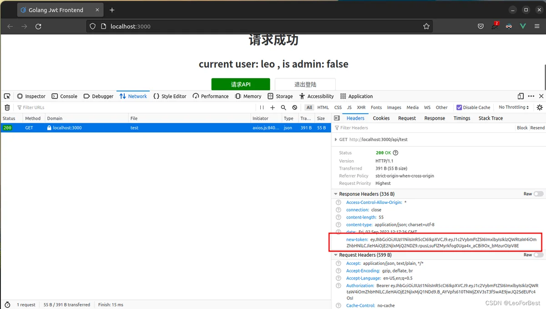Click help icon for content-length header
This screenshot has height=309, width=546.
[x=338, y=217]
